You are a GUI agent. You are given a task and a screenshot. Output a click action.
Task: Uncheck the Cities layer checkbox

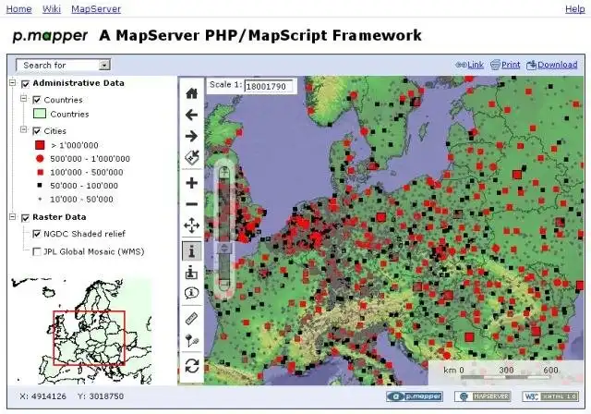point(37,131)
